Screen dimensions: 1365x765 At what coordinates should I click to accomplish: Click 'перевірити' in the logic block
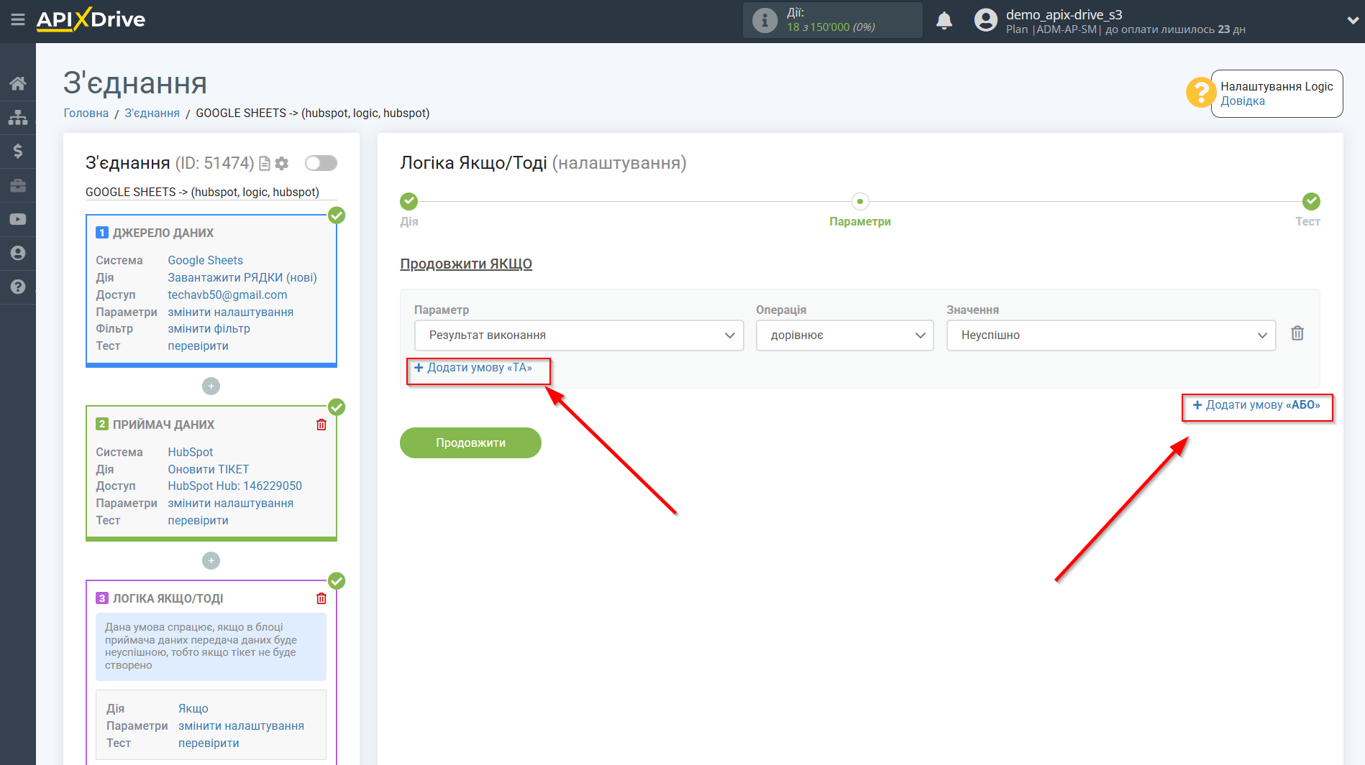(209, 743)
